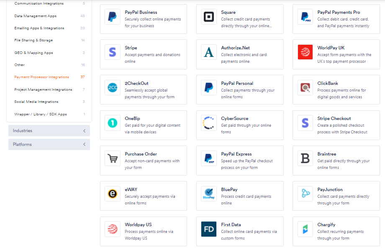Click the PayPal Express logo icon
Screen dimensions: 385x250
(209, 158)
